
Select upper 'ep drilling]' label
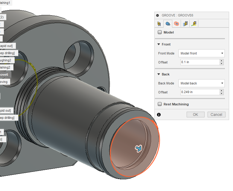pos(9,53)
